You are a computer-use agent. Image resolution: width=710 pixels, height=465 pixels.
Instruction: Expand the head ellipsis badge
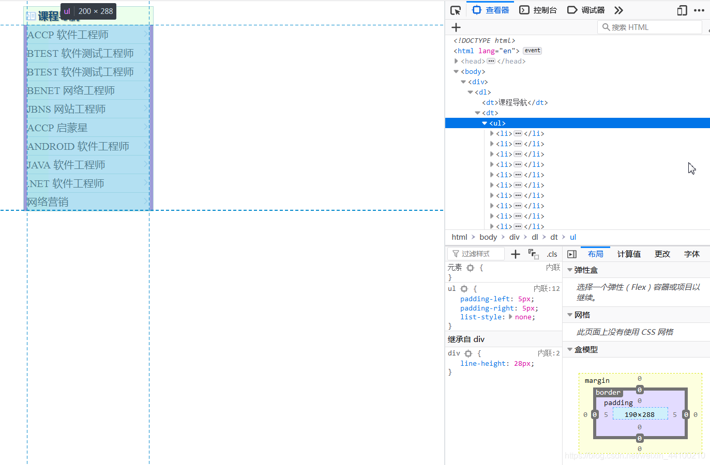(x=491, y=61)
